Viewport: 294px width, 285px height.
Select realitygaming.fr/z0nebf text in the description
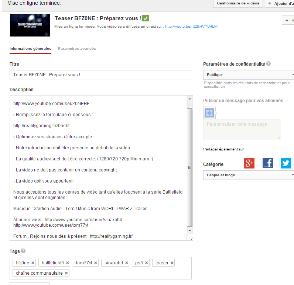[x=41, y=126]
